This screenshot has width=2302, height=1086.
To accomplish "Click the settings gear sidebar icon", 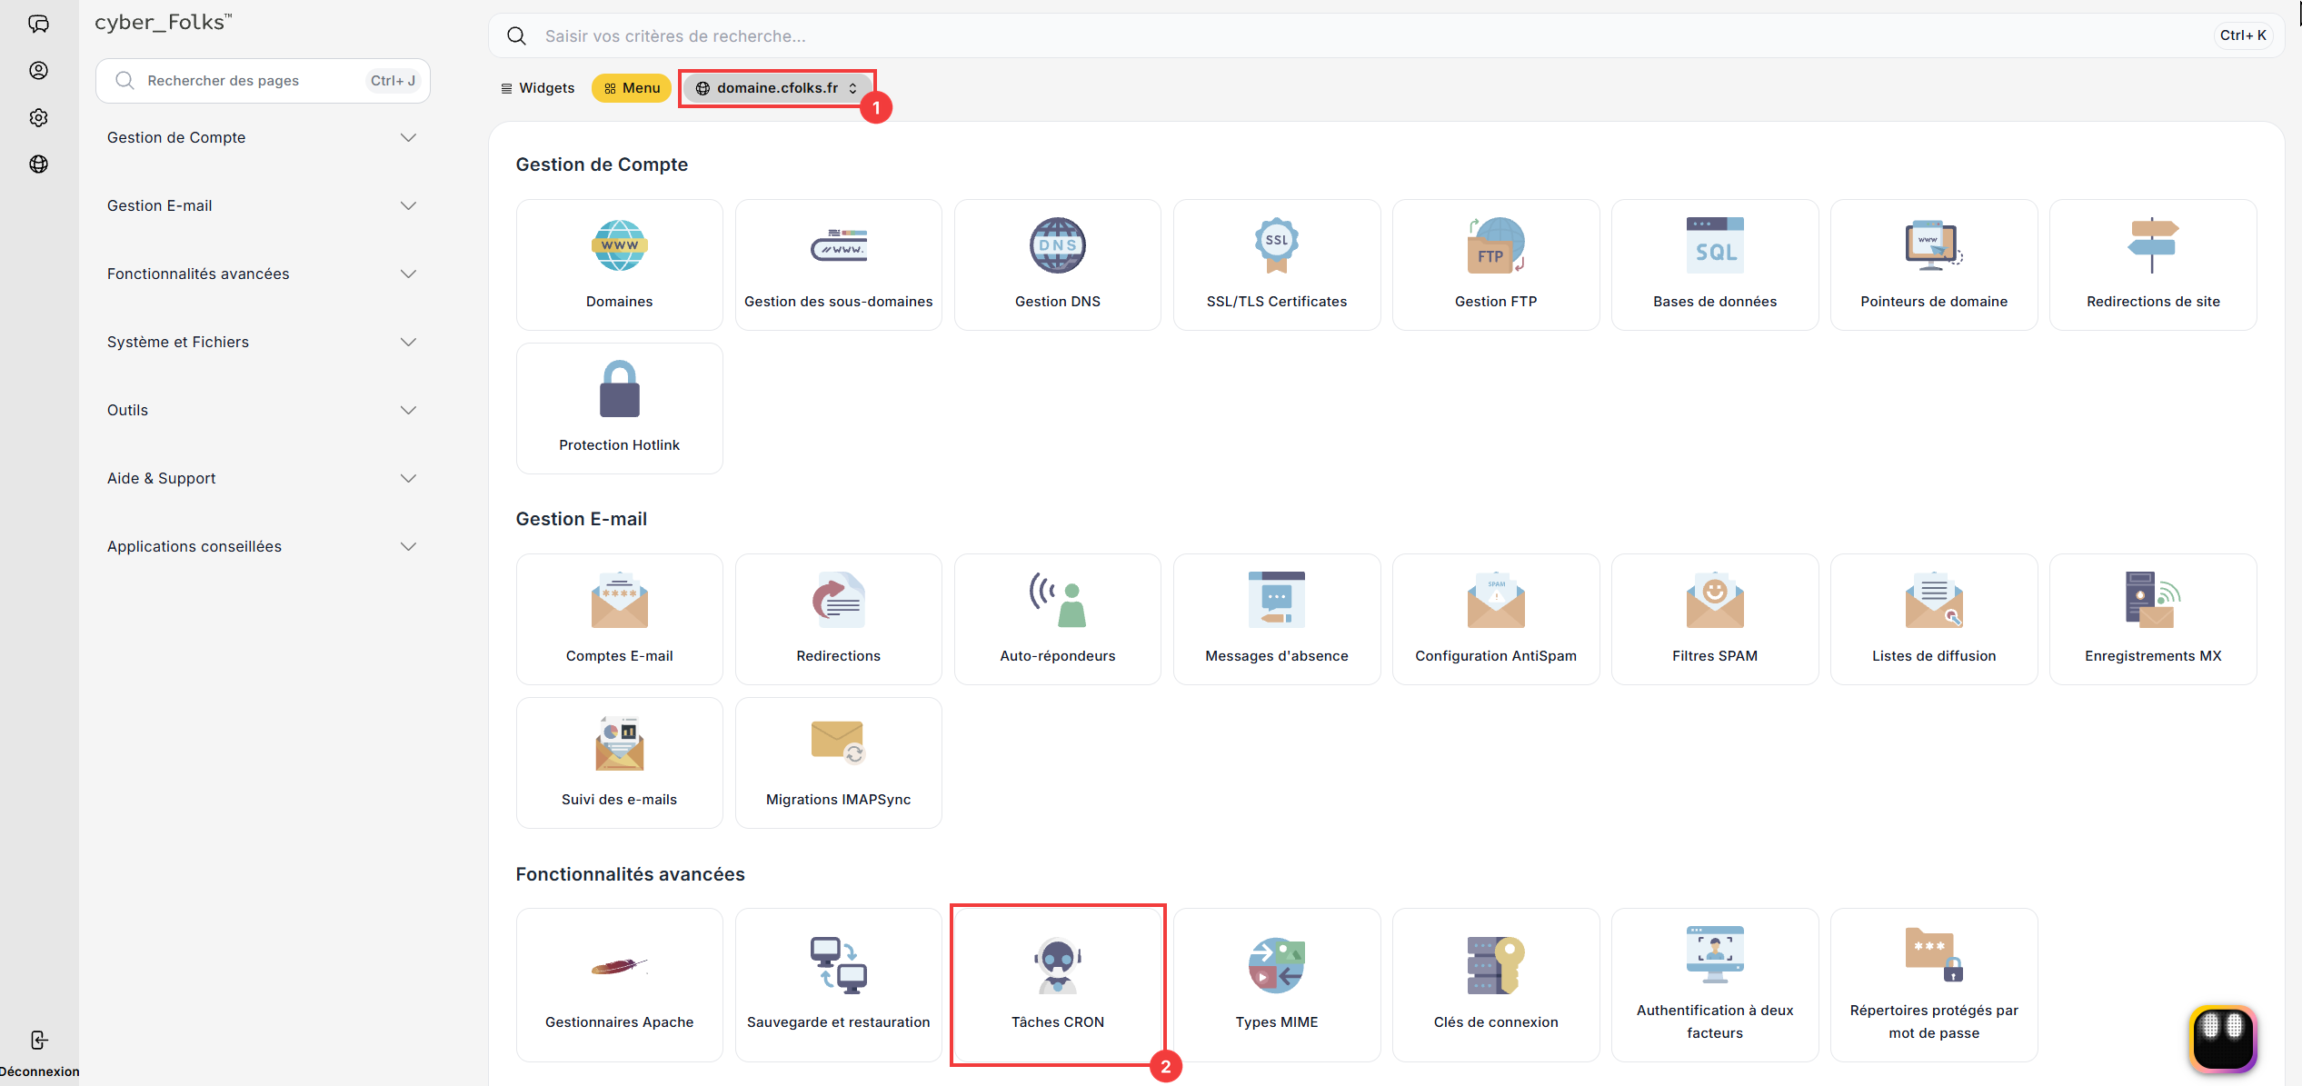I will pos(38,117).
